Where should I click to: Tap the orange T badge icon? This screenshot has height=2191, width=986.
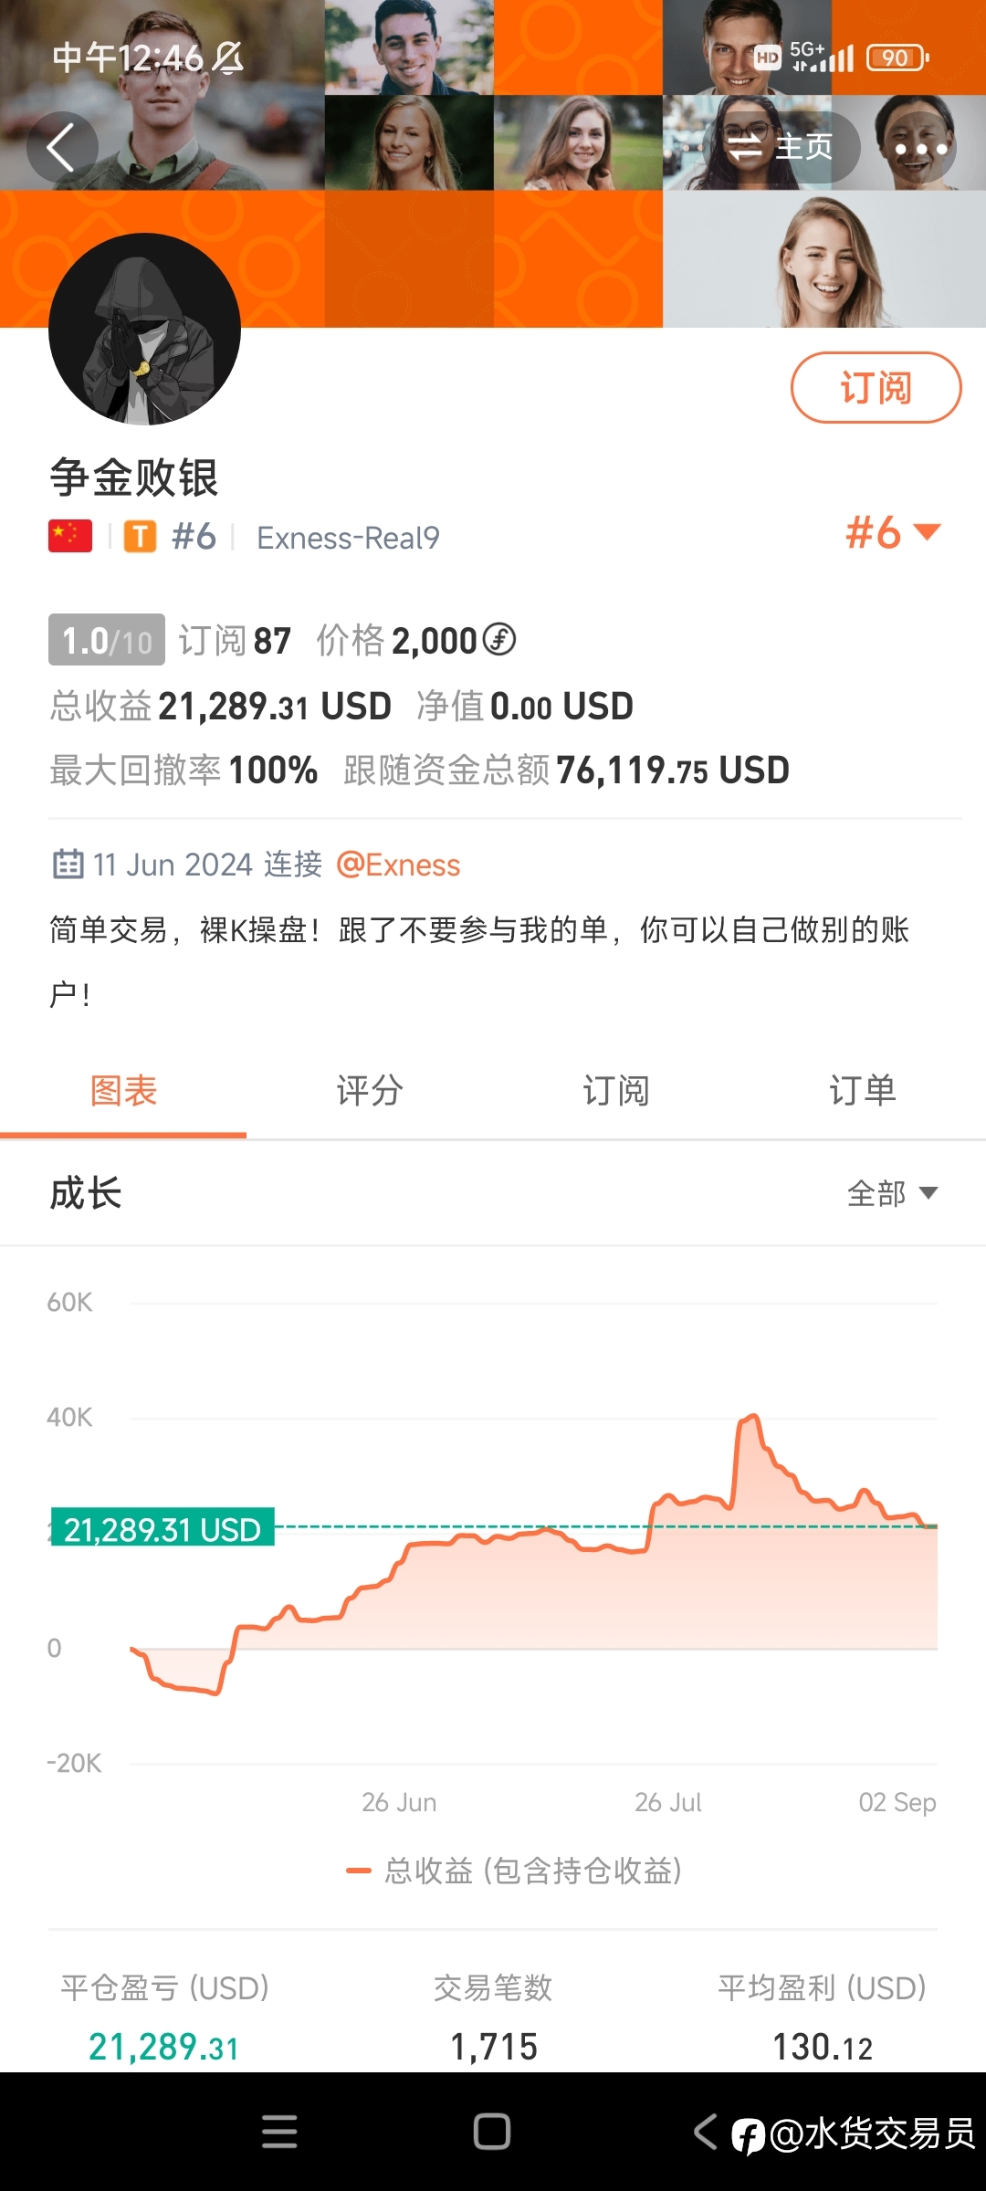click(x=140, y=537)
